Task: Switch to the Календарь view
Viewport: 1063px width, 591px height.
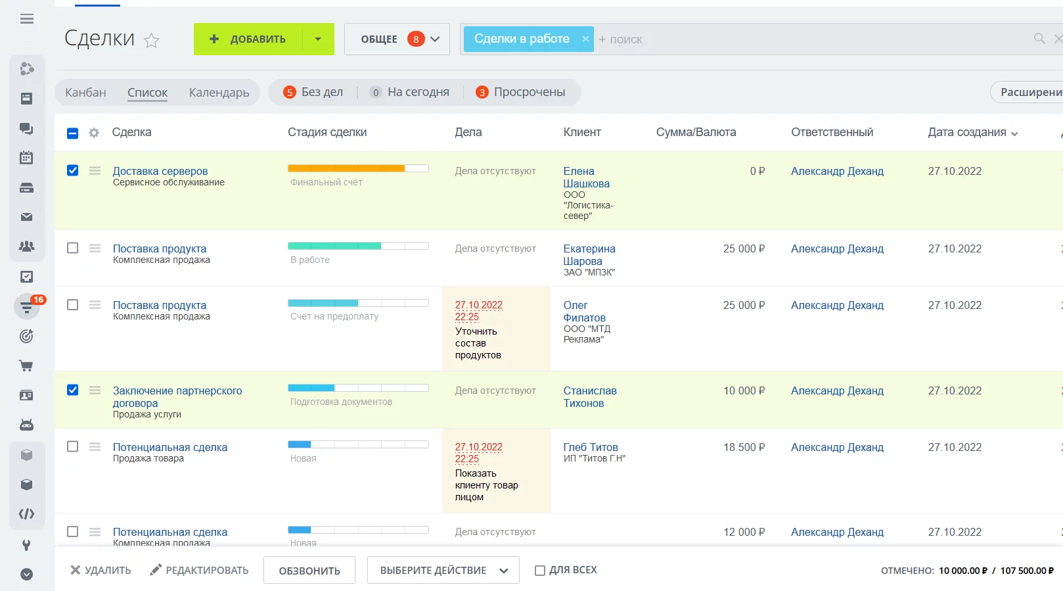Action: pyautogui.click(x=219, y=93)
